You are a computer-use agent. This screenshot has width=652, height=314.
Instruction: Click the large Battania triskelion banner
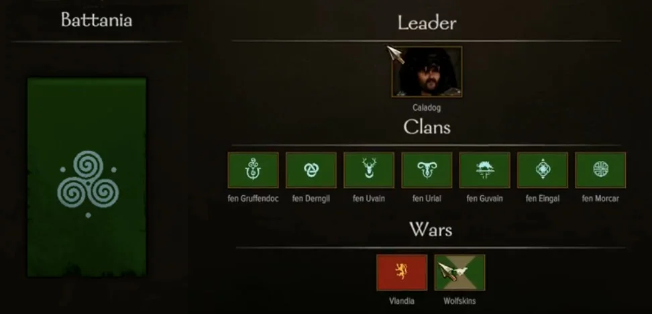(87, 177)
